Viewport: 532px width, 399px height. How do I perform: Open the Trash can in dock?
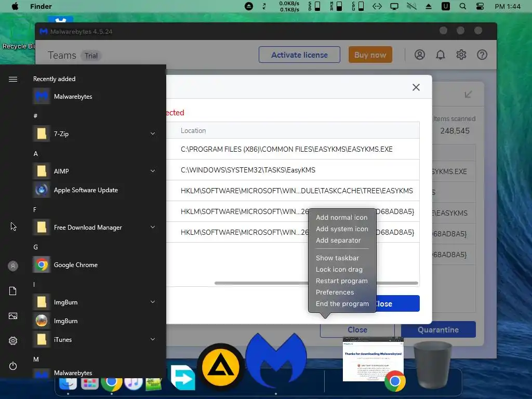[433, 365]
